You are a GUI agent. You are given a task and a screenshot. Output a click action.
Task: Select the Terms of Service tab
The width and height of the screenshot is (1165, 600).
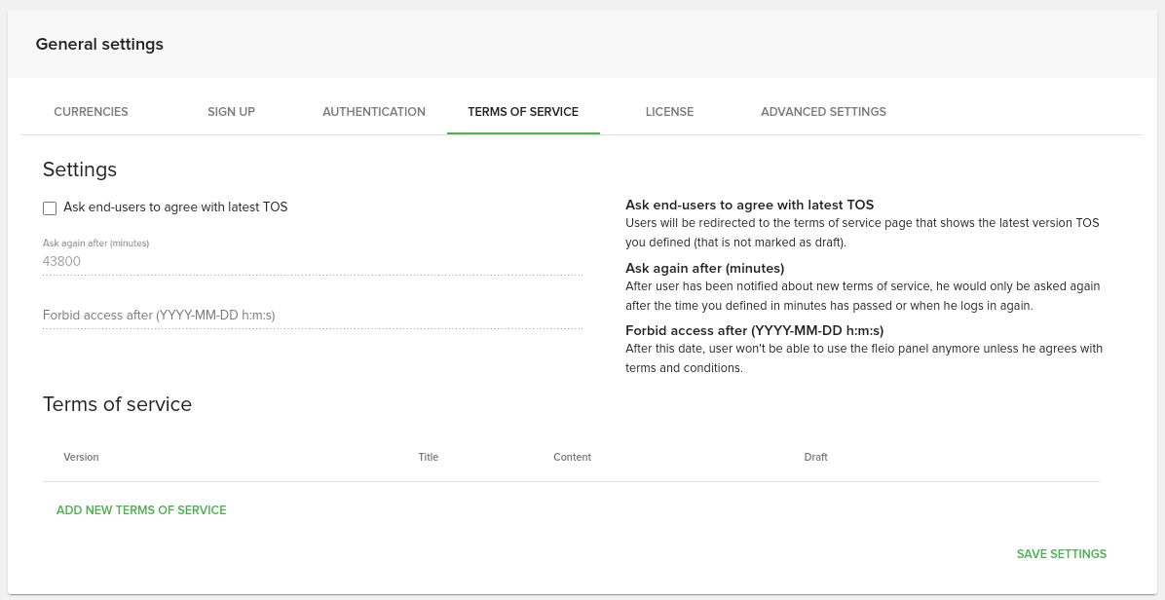[x=523, y=111]
